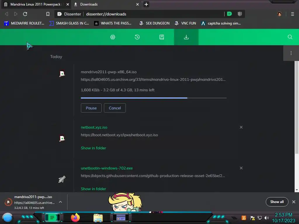Switch to Mandriva Linux 2011 Powerpack tab
Screen dimensions: 299x224
click(x=36, y=4)
